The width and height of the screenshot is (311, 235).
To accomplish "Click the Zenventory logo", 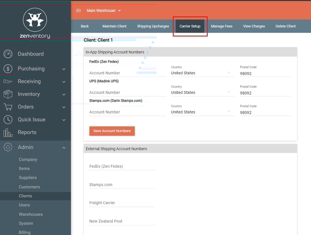I will pyautogui.click(x=35, y=23).
